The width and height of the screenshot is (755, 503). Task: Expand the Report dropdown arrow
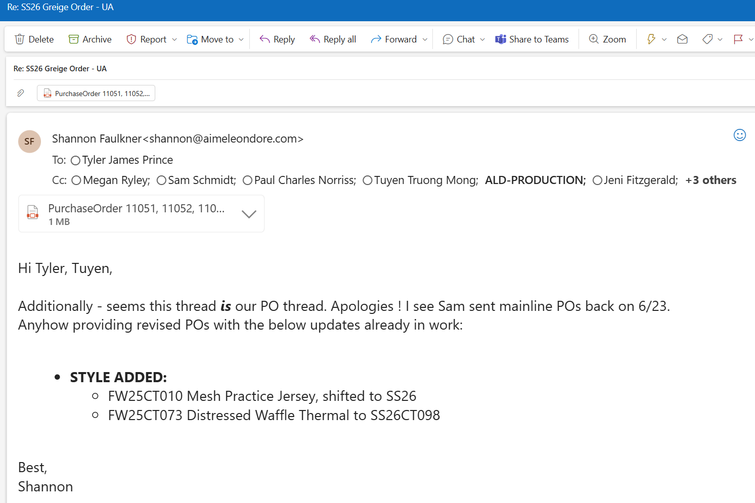click(174, 39)
